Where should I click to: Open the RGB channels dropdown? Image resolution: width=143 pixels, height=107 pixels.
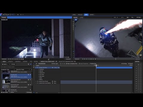click(128, 17)
